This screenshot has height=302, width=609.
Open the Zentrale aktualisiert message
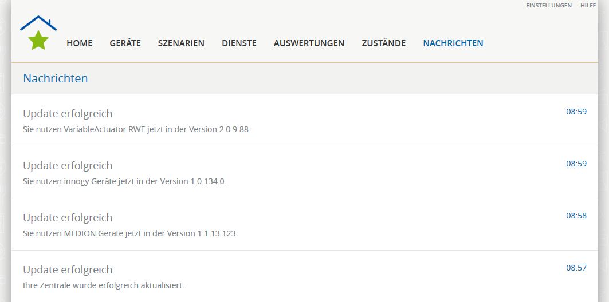click(68, 269)
